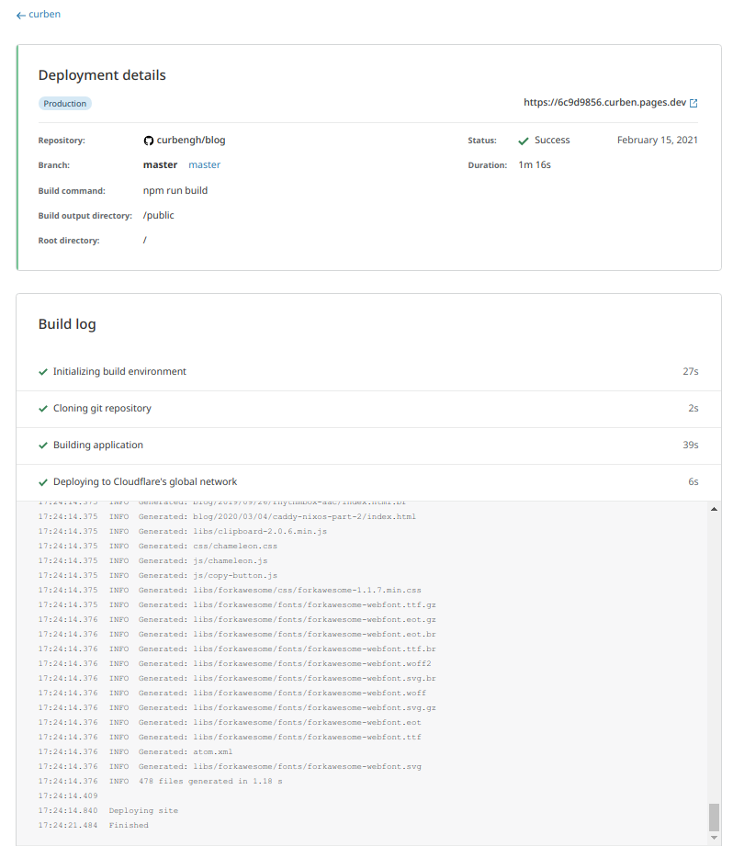
Task: Click the checkmark icon for Cloning git repository
Action: 43,409
